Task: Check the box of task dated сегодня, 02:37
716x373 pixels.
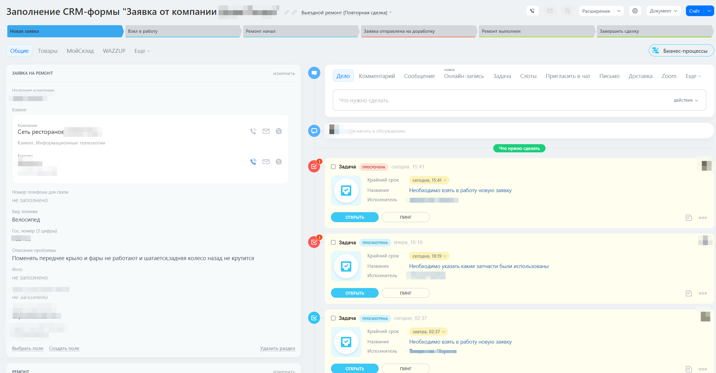Action: (x=333, y=318)
